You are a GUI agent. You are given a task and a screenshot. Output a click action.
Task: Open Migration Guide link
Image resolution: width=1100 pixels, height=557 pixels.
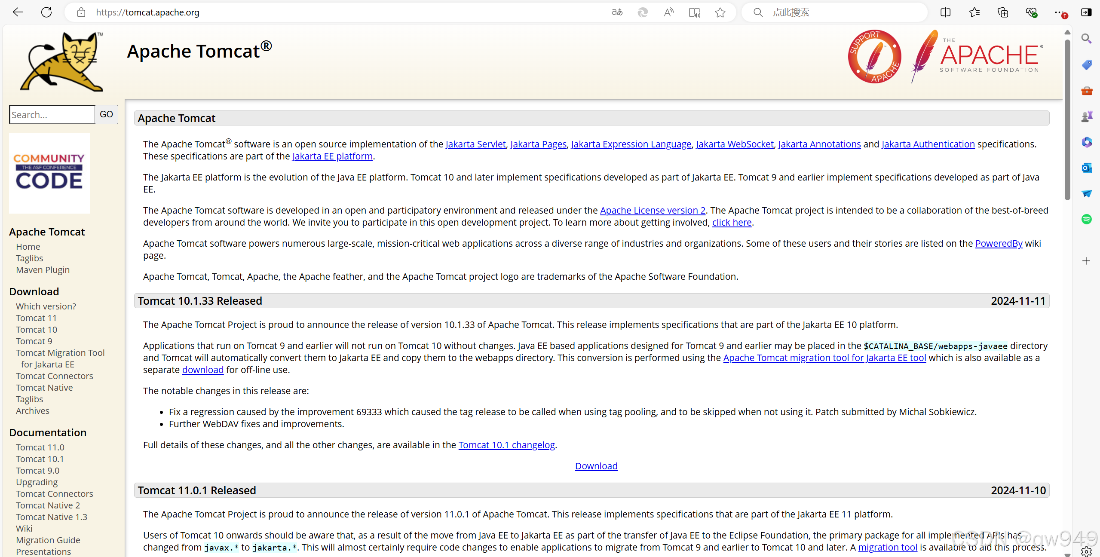[x=48, y=540]
